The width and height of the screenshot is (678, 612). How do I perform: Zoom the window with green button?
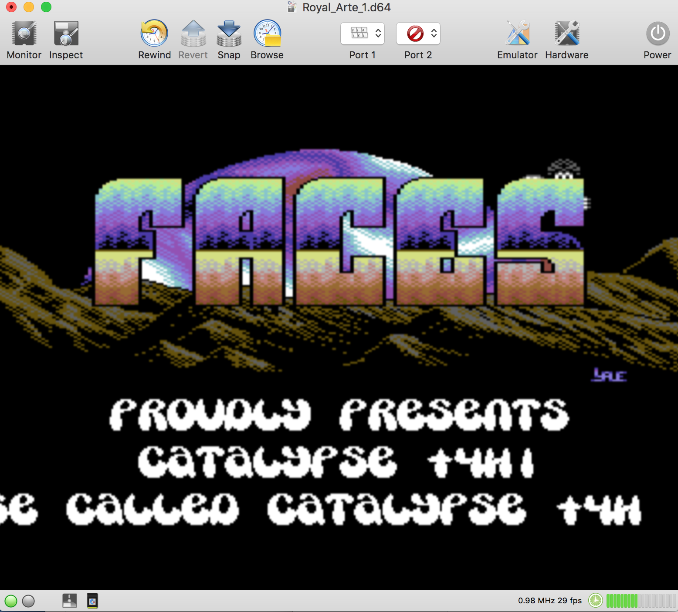[x=46, y=7]
